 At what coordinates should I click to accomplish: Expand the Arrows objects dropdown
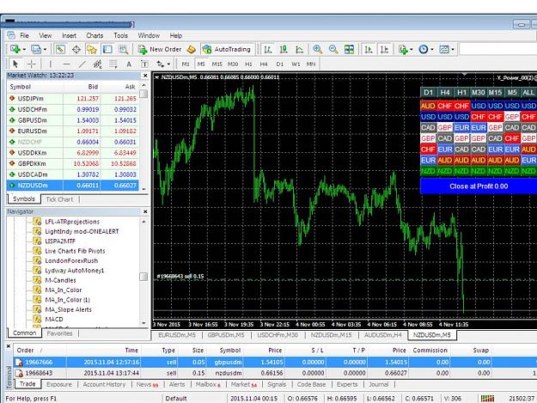pos(168,64)
